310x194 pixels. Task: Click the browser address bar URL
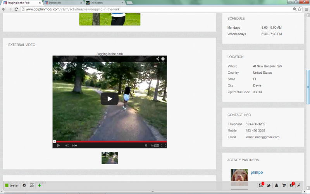[x=72, y=9]
